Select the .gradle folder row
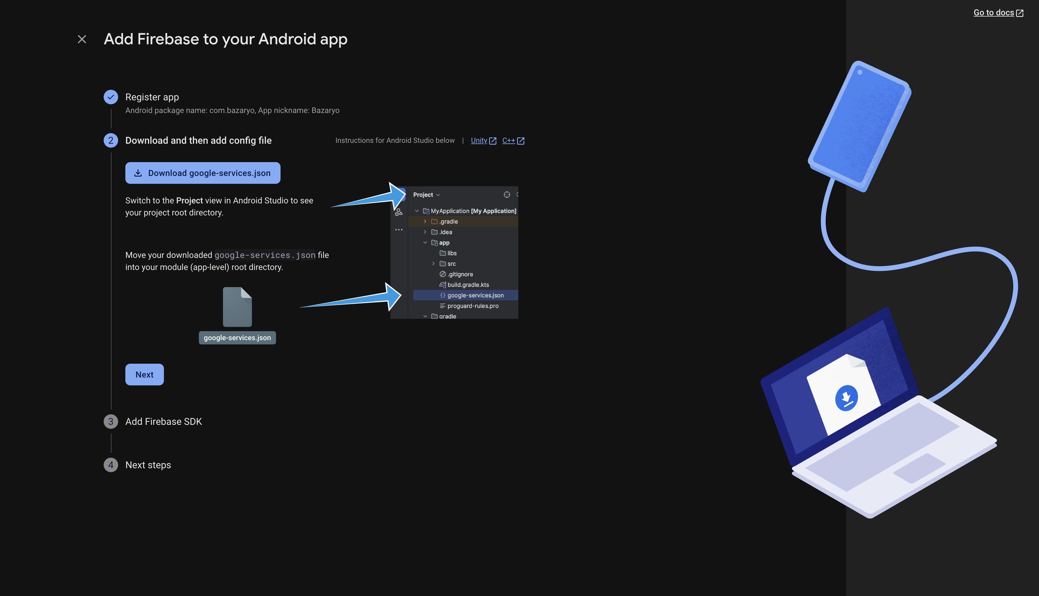The image size is (1039, 596). click(463, 221)
